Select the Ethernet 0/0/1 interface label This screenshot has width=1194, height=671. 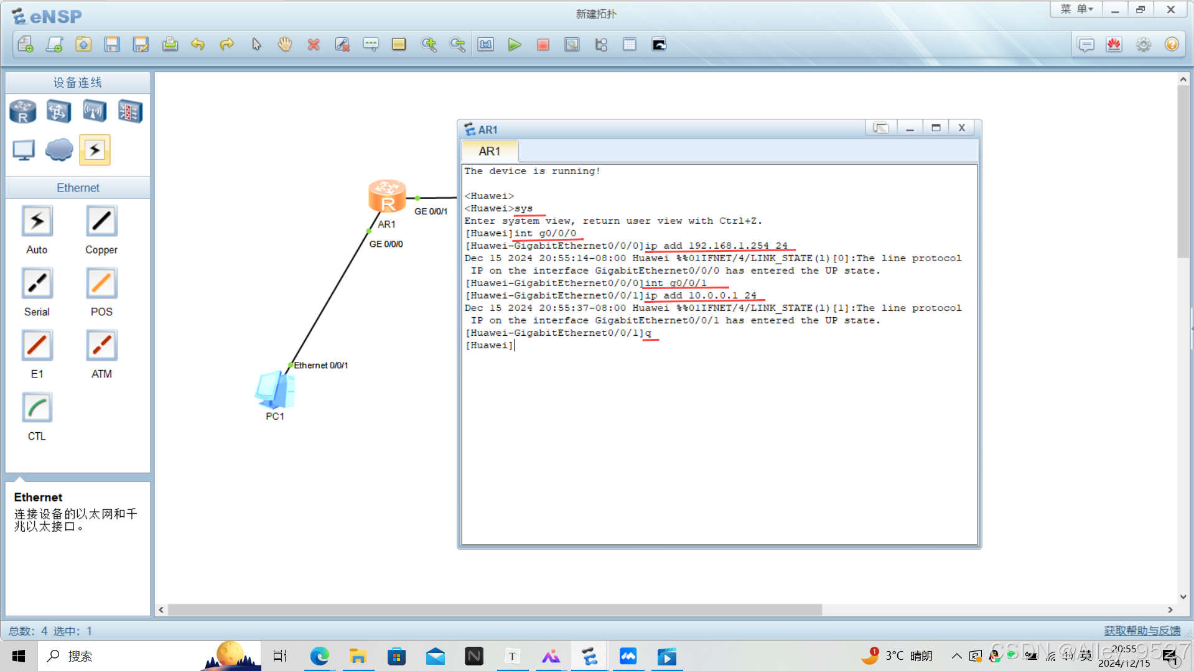pyautogui.click(x=321, y=366)
